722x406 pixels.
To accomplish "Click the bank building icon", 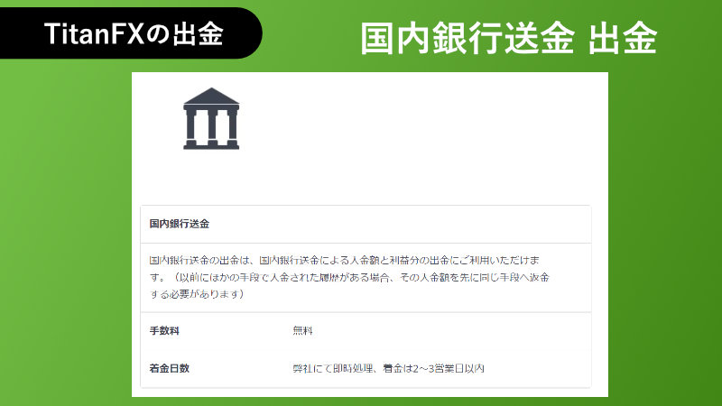I will coord(211,118).
